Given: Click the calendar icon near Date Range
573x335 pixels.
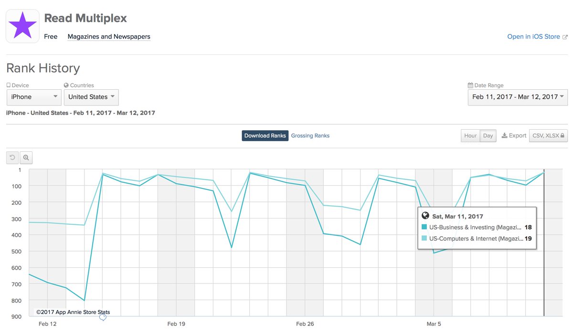Looking at the screenshot, I should [470, 85].
